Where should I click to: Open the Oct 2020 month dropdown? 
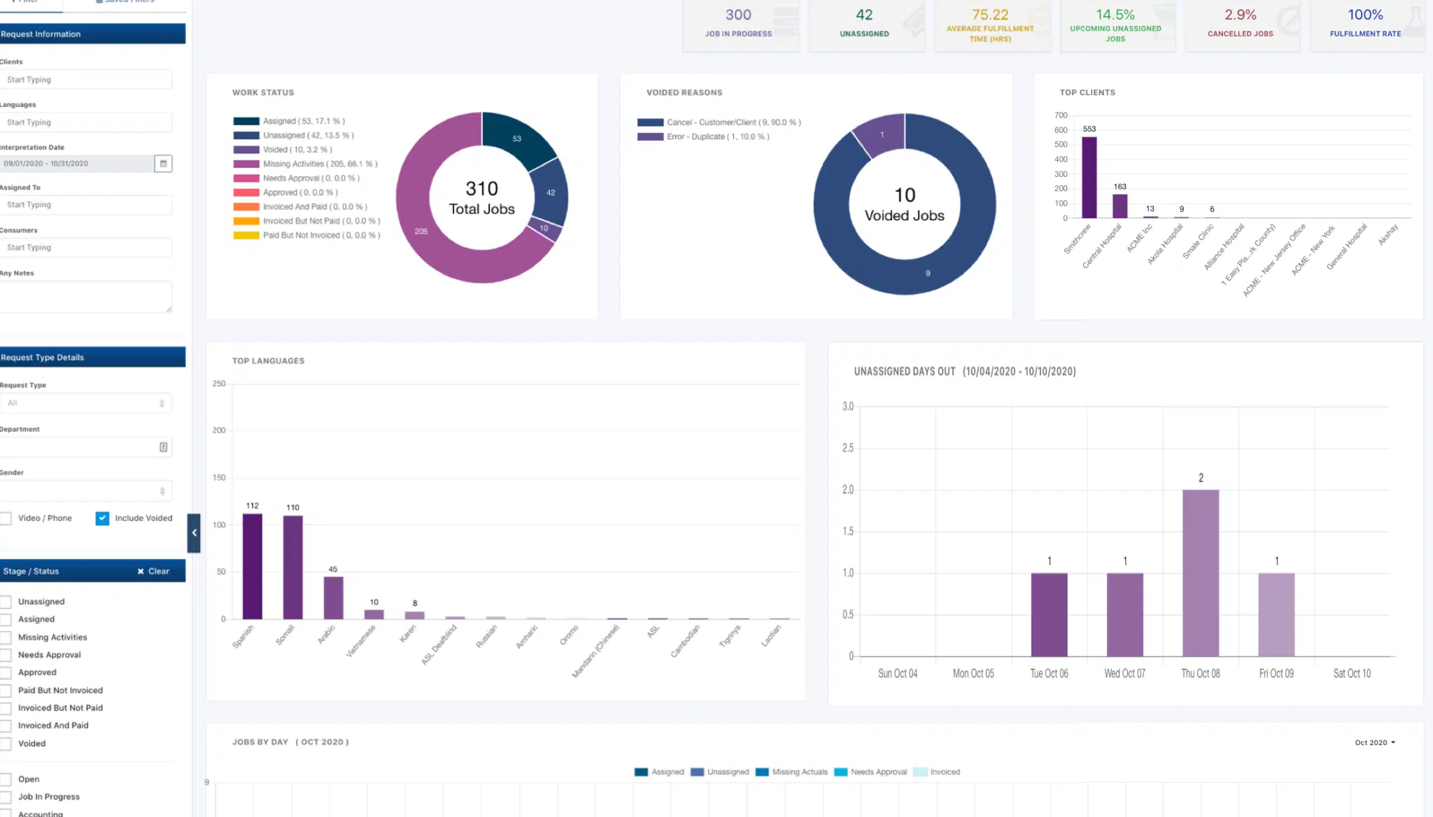coord(1374,743)
